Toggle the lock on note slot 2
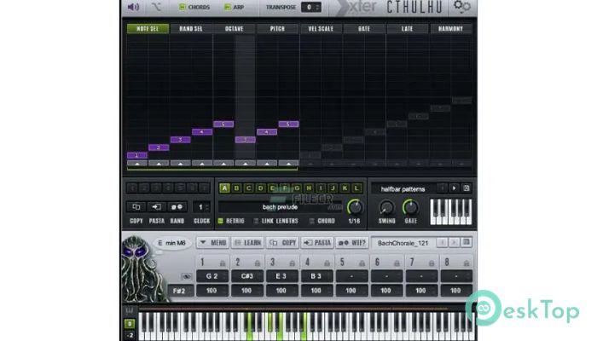597x341 pixels. (x=258, y=263)
